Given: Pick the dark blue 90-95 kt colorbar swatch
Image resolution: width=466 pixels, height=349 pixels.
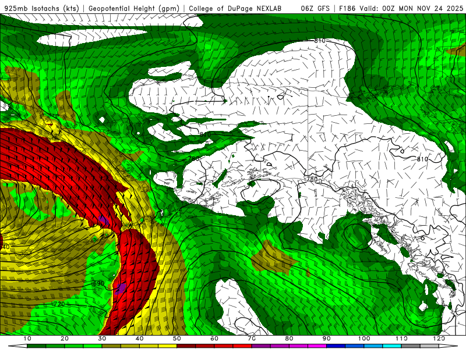Looking at the screenshot, I should click(336, 346).
